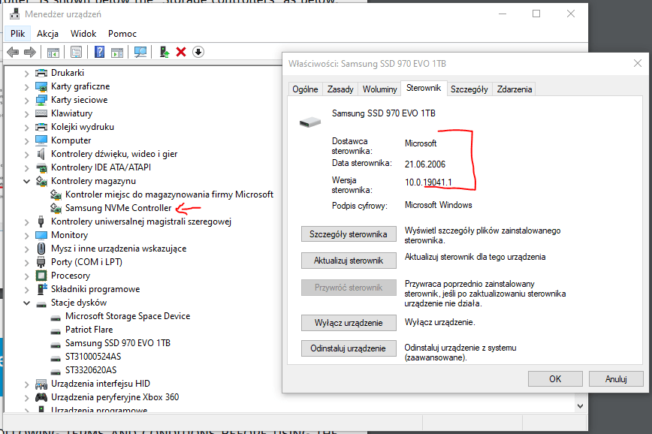
Task: Switch to the Ogólne tab
Action: (x=305, y=89)
